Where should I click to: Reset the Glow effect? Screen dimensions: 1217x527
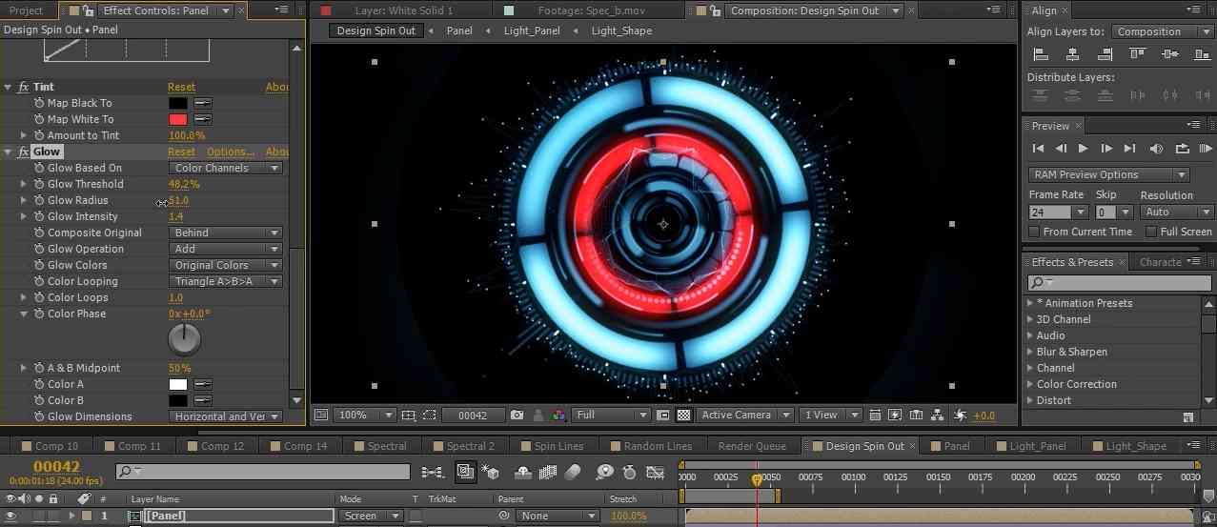(181, 152)
